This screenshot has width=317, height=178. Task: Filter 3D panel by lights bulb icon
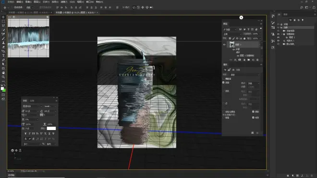303,20
